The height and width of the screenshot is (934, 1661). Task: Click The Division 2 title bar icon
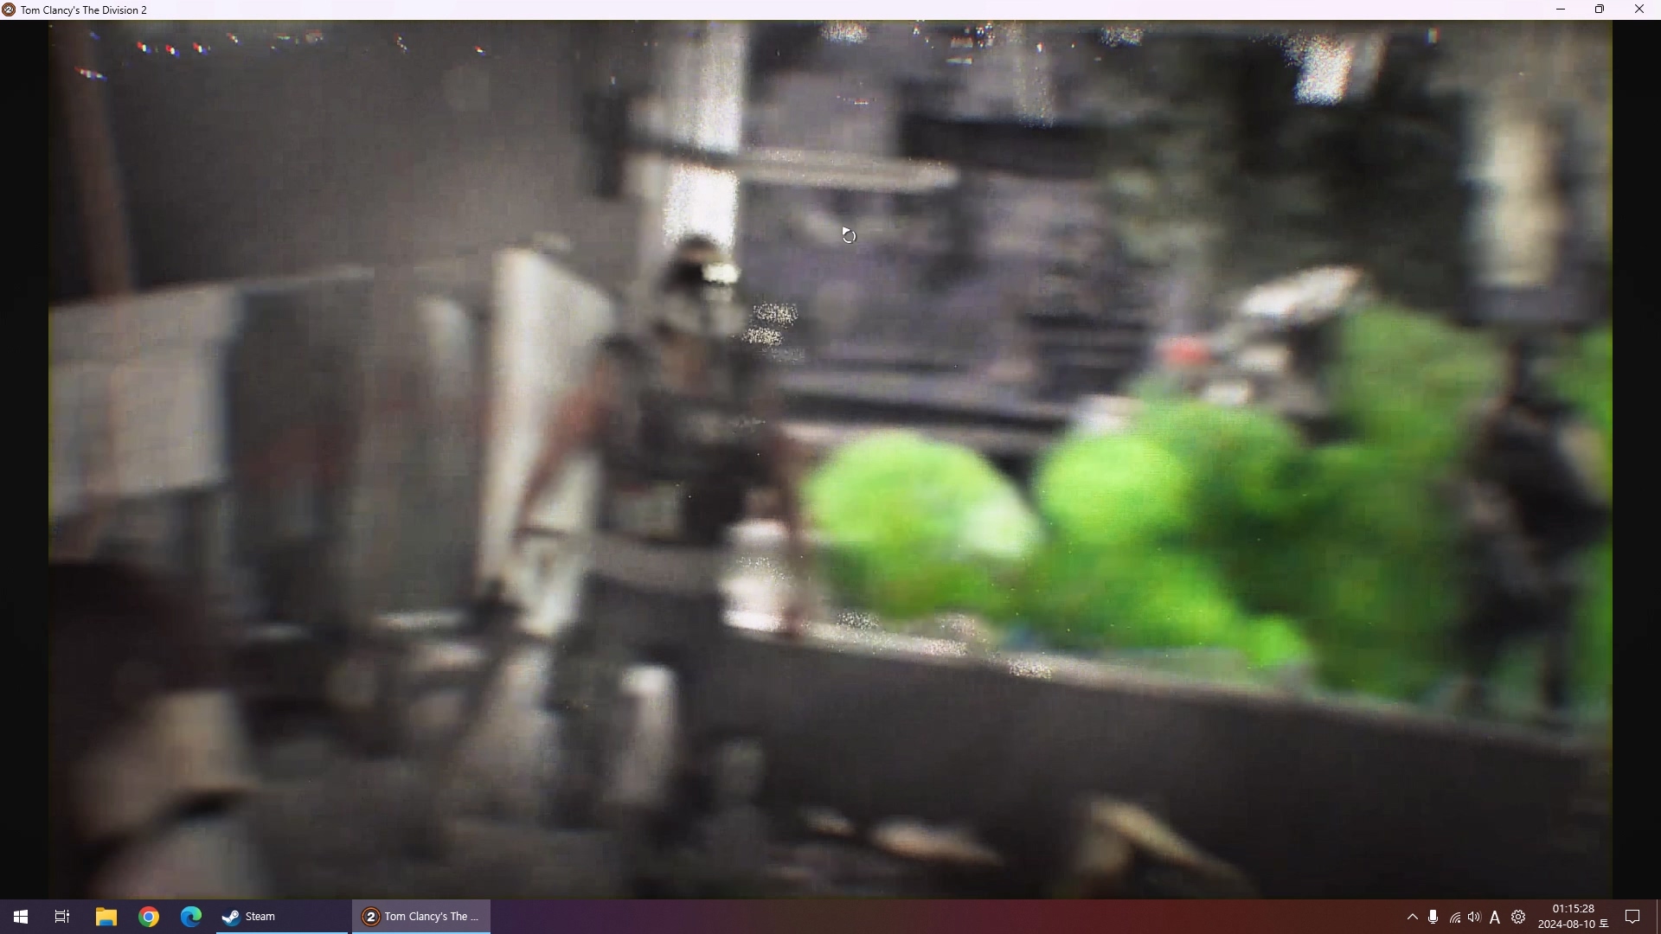[x=9, y=10]
